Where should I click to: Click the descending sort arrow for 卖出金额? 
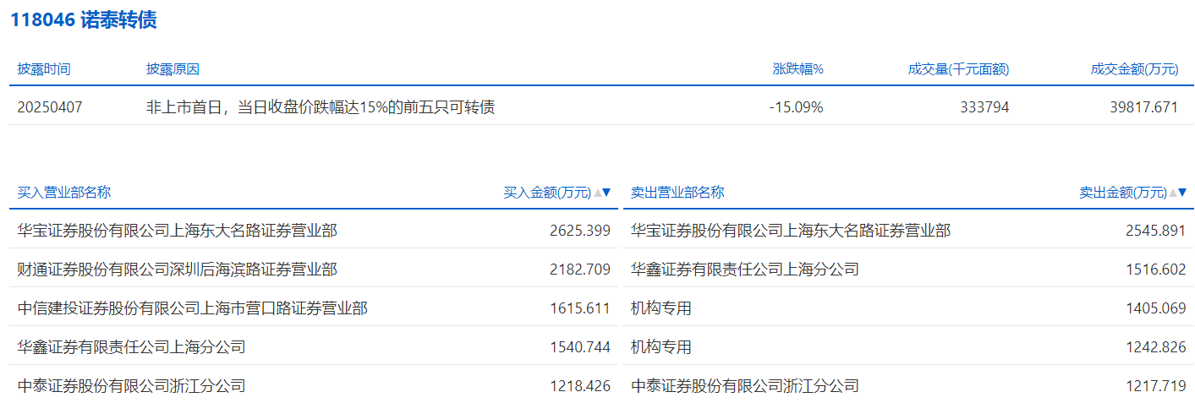(1182, 193)
